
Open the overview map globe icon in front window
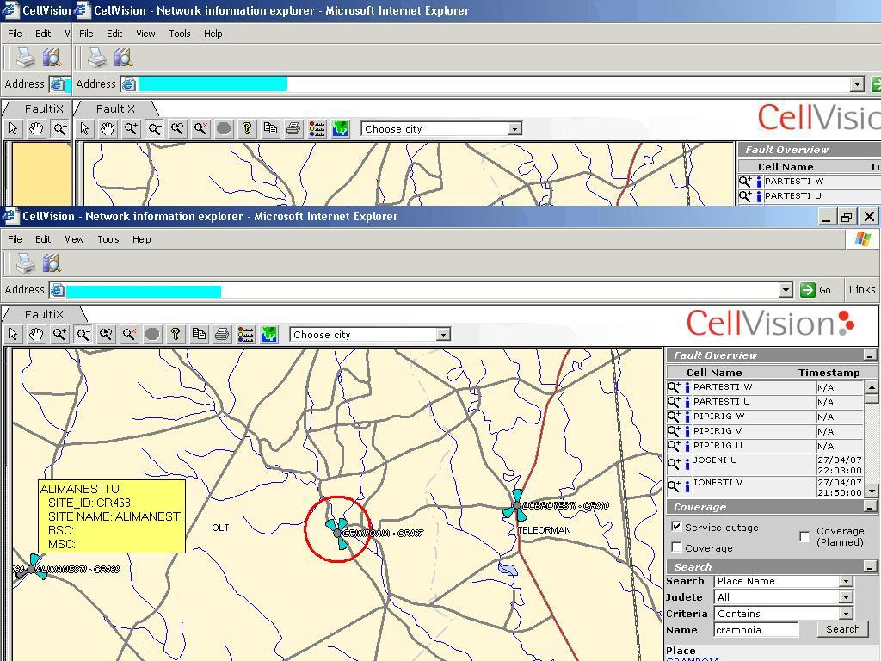tap(269, 335)
